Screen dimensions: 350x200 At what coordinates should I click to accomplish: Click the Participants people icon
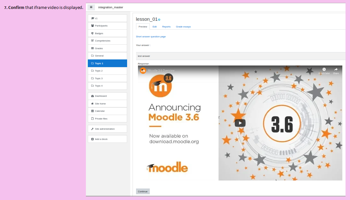coord(92,26)
